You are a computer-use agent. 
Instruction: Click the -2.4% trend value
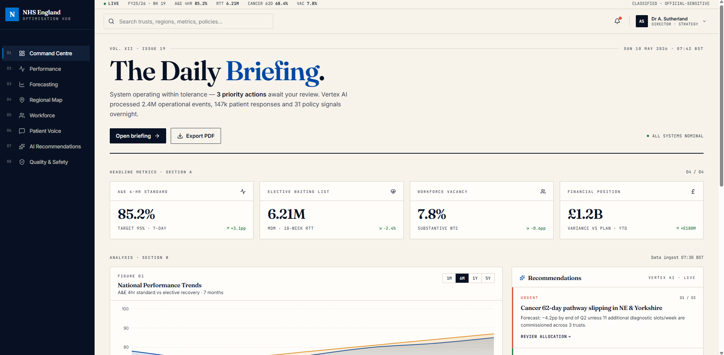click(388, 228)
